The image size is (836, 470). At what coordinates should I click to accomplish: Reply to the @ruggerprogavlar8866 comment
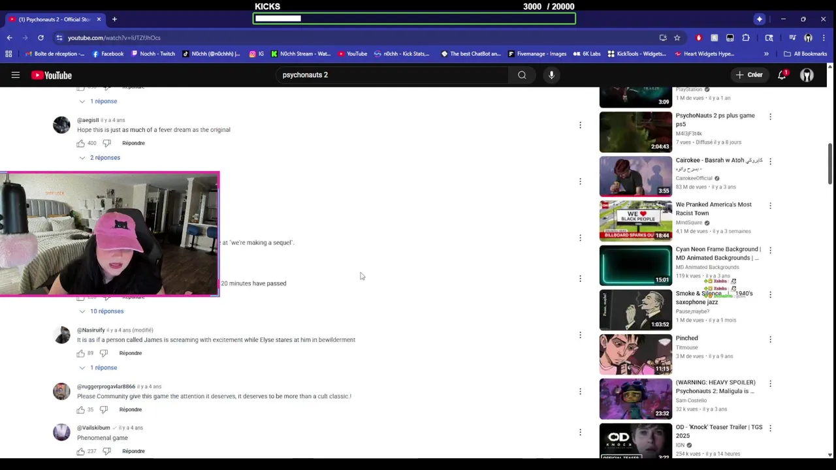pos(131,409)
